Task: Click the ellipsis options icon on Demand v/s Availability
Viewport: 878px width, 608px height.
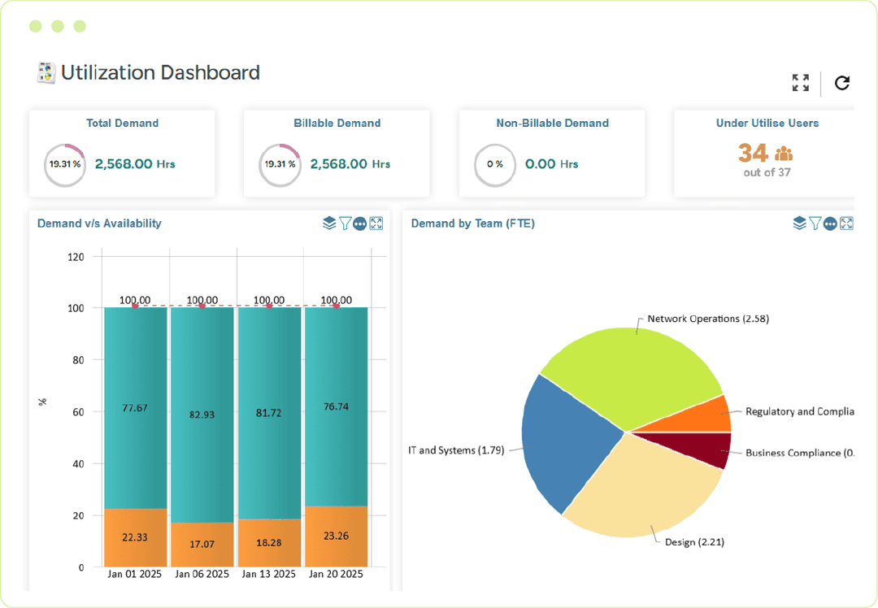Action: coord(361,223)
